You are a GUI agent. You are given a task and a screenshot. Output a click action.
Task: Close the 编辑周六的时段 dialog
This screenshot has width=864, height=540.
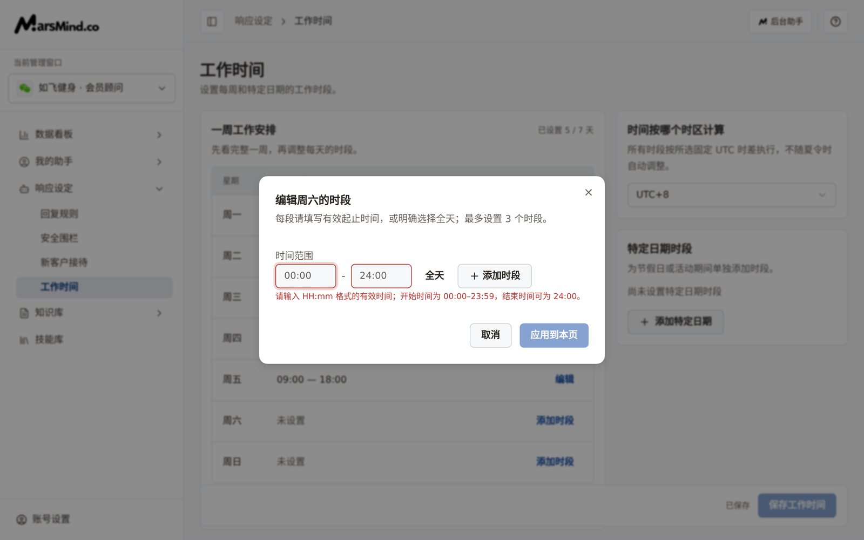589,192
